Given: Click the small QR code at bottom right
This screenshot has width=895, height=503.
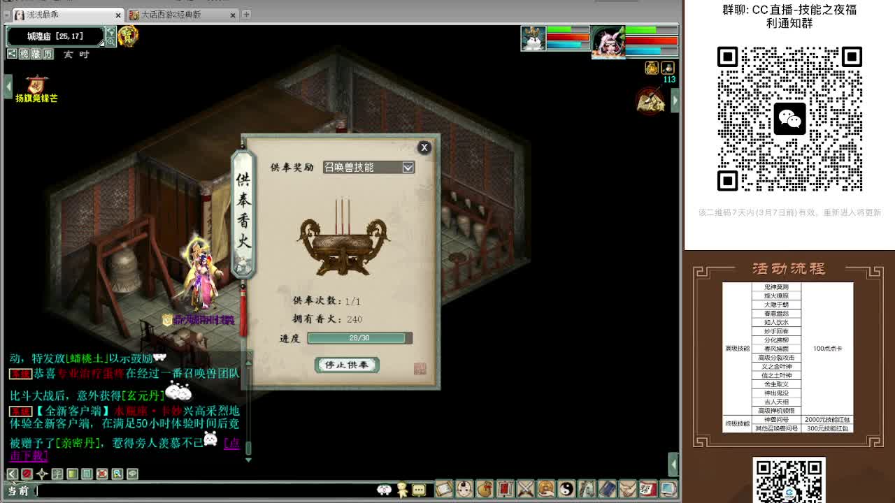Looking at the screenshot, I should 789,480.
